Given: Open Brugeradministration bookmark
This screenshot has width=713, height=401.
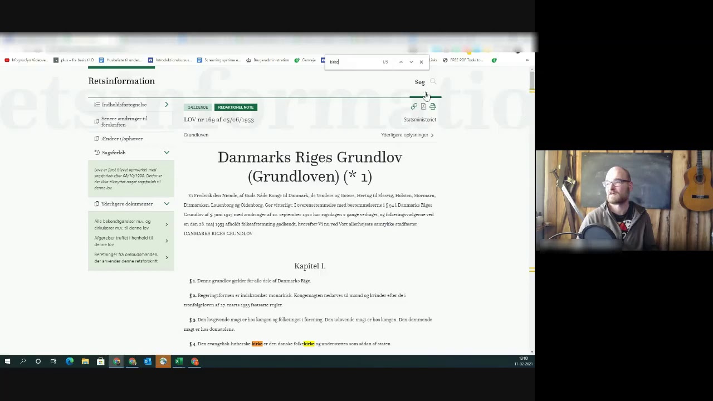Looking at the screenshot, I should pyautogui.click(x=267, y=60).
